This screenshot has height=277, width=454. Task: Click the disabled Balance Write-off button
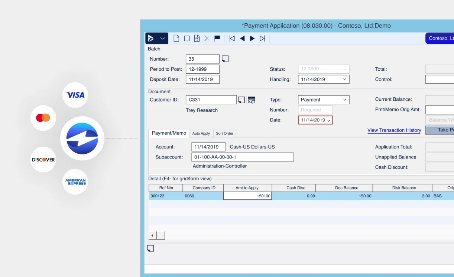click(440, 120)
